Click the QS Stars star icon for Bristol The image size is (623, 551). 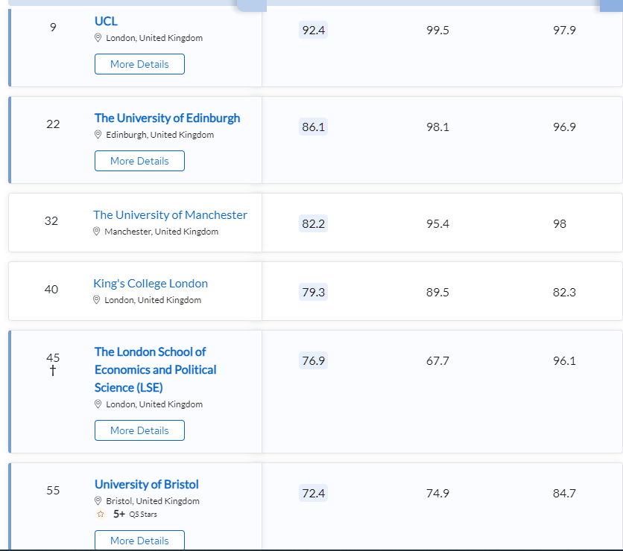pos(101,514)
